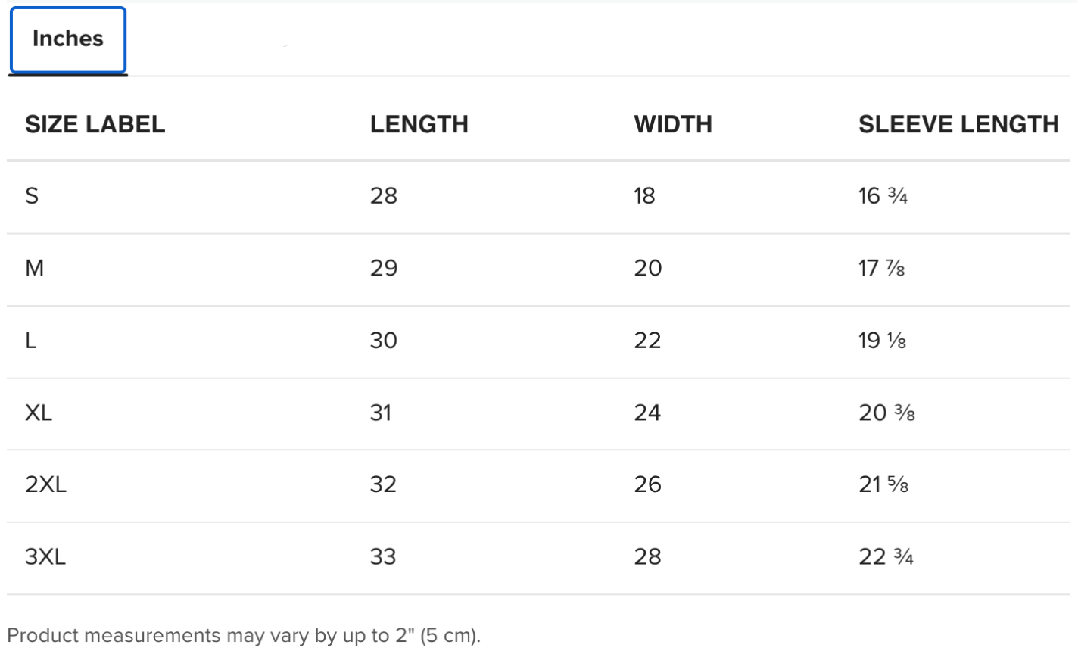Click the width value 26 for 2XL
Viewport: 1078px width, 651px height.
[x=648, y=484]
